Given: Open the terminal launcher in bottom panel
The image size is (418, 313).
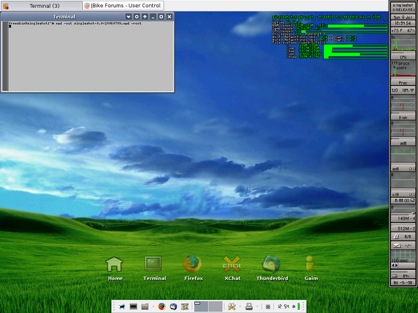Looking at the screenshot, I should [x=133, y=306].
